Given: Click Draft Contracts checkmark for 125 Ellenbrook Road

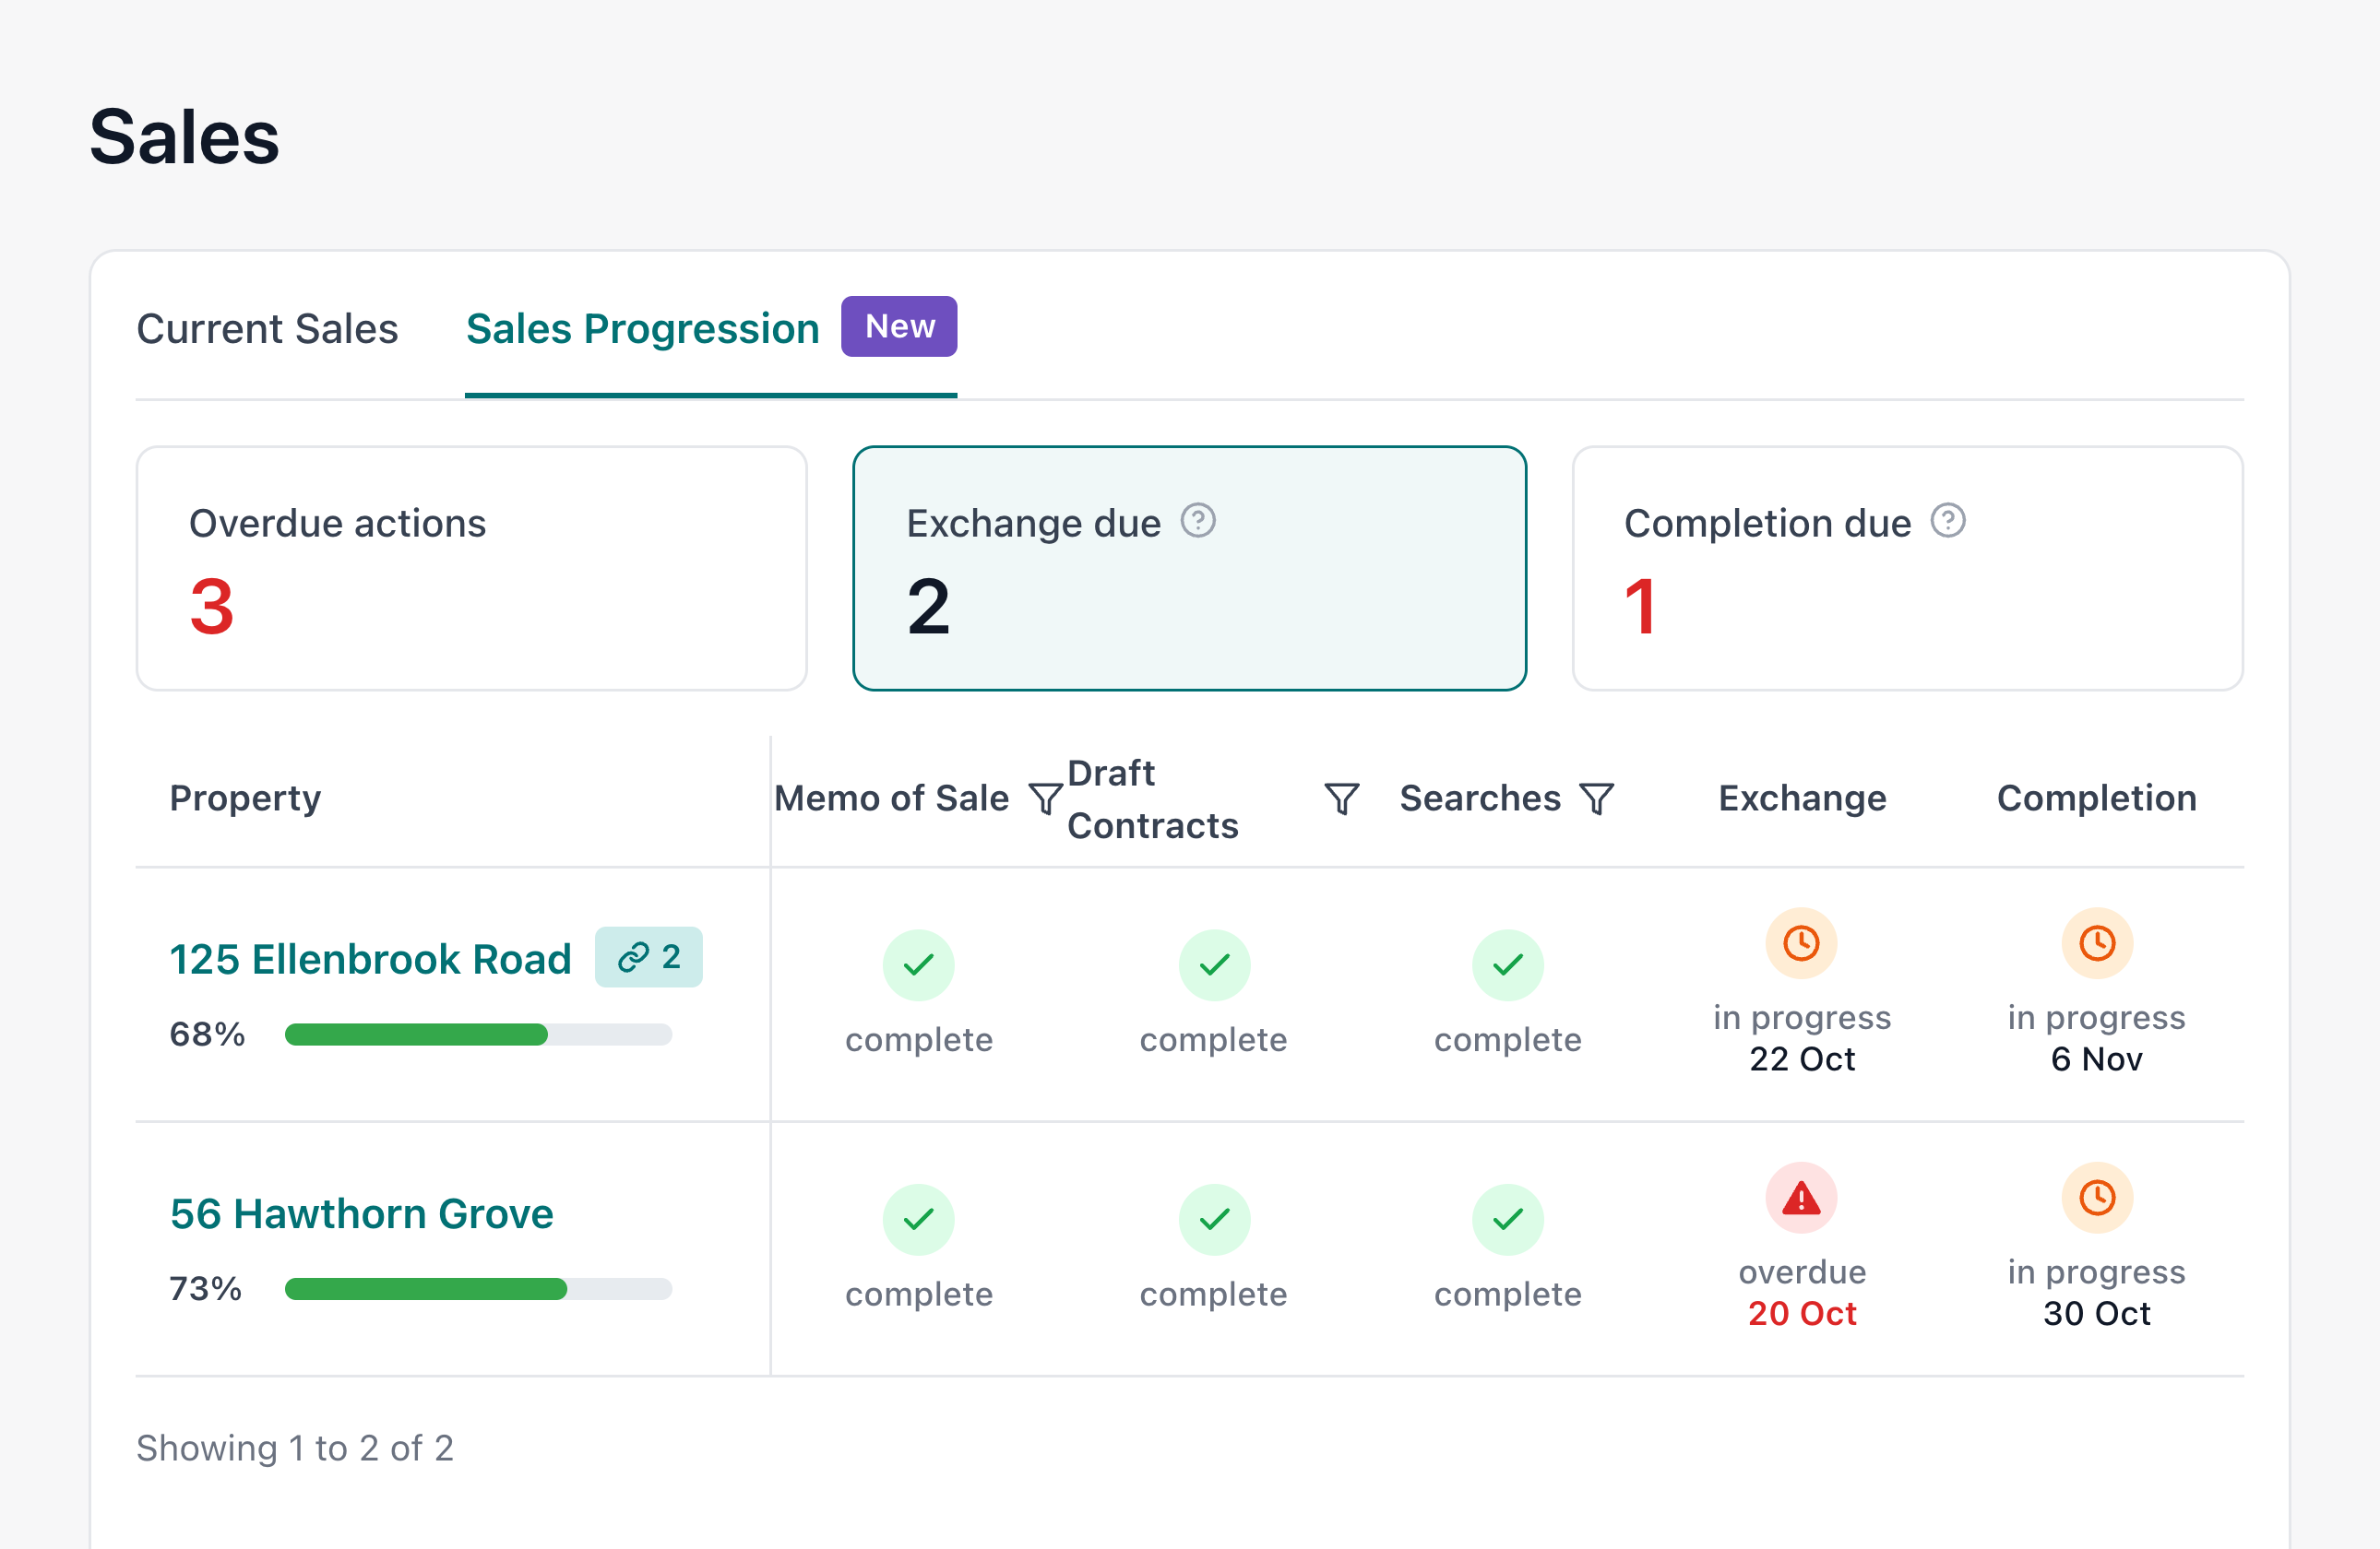Looking at the screenshot, I should pyautogui.click(x=1214, y=964).
